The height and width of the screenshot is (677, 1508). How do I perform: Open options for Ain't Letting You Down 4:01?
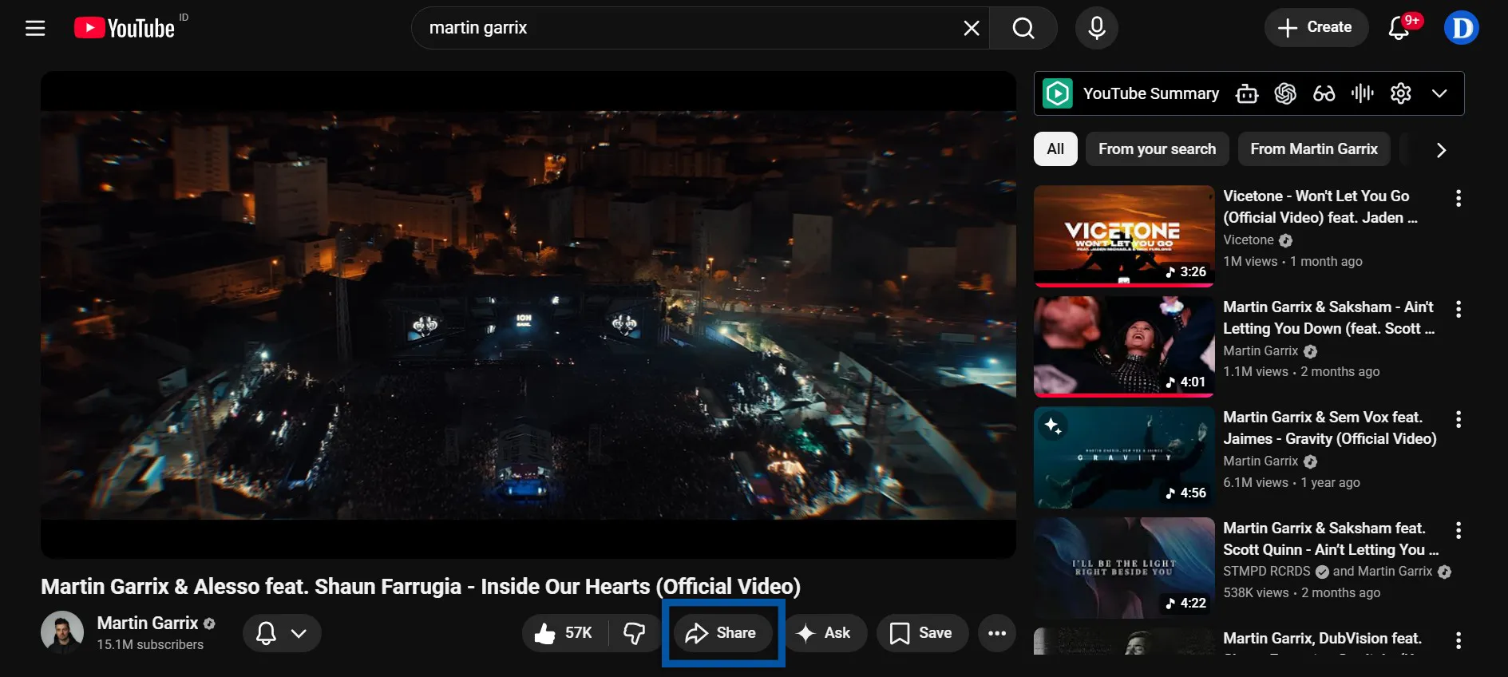(x=1458, y=309)
